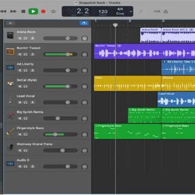Solo the Lead Vocal track

[x=26, y=102]
